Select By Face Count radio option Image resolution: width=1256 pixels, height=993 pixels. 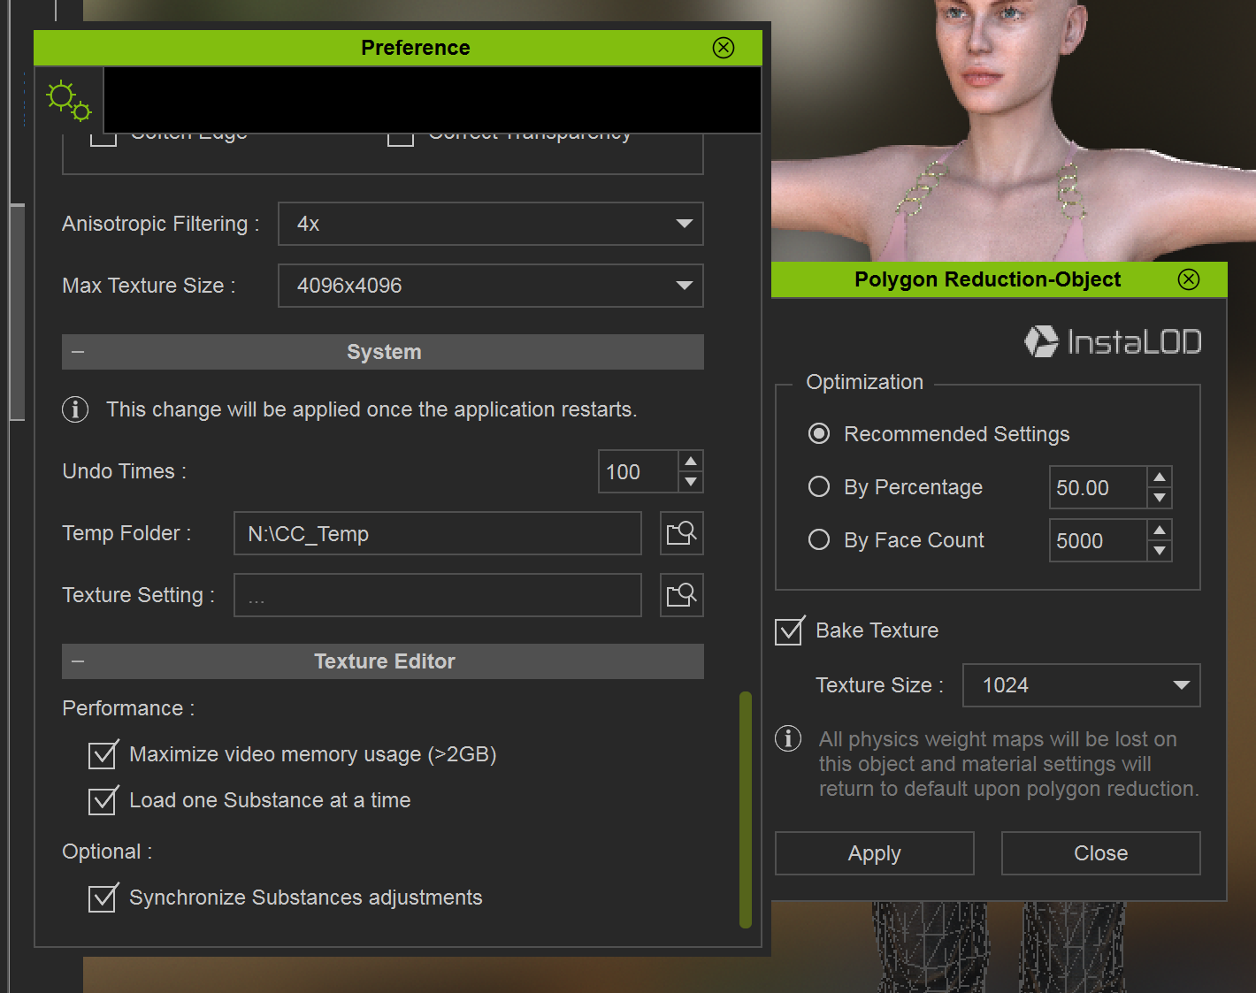click(819, 540)
